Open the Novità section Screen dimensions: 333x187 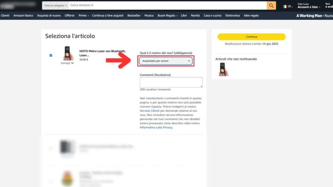pos(195,16)
